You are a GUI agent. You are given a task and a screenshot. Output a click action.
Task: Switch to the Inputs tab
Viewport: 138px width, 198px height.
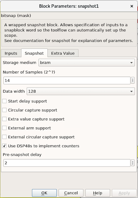(11, 53)
